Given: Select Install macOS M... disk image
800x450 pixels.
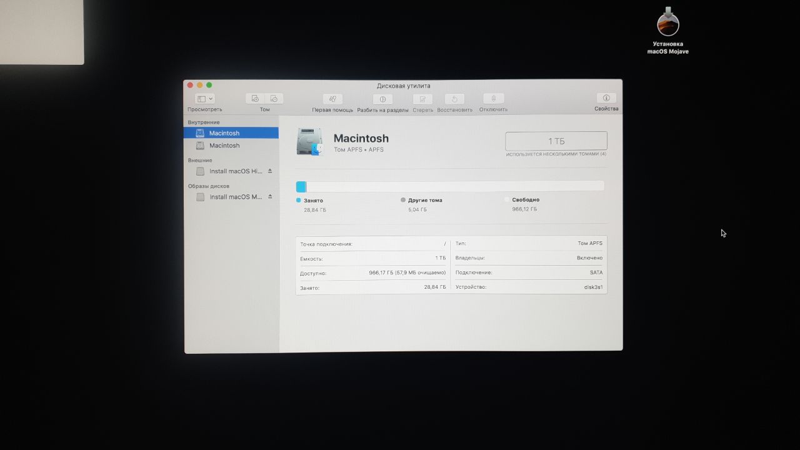Looking at the screenshot, I should coord(231,197).
